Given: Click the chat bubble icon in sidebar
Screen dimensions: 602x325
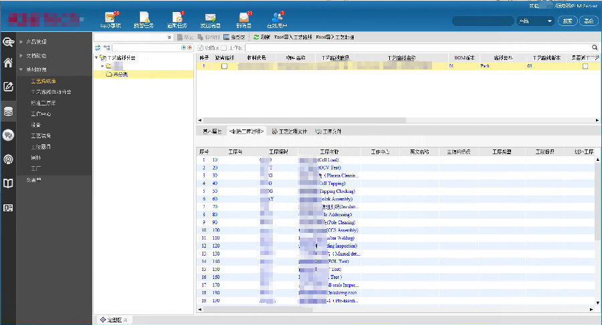Looking at the screenshot, I should point(9,135).
